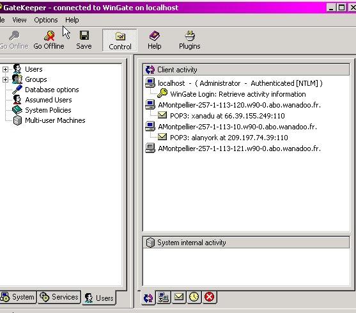
Task: Select Multi-user Machines in the tree
Action: 55,120
